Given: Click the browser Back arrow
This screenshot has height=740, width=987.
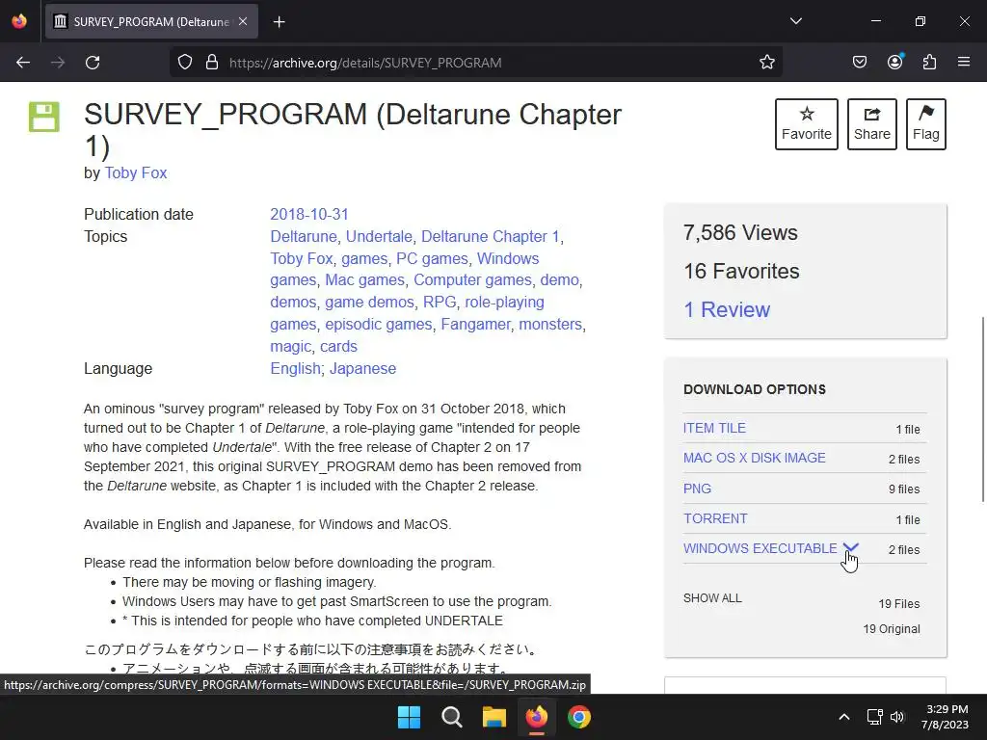Looking at the screenshot, I should (23, 63).
